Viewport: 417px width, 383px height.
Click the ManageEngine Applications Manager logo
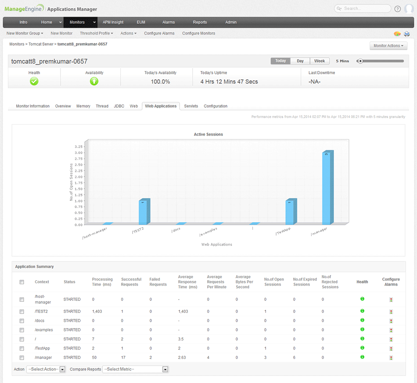pyautogui.click(x=50, y=8)
